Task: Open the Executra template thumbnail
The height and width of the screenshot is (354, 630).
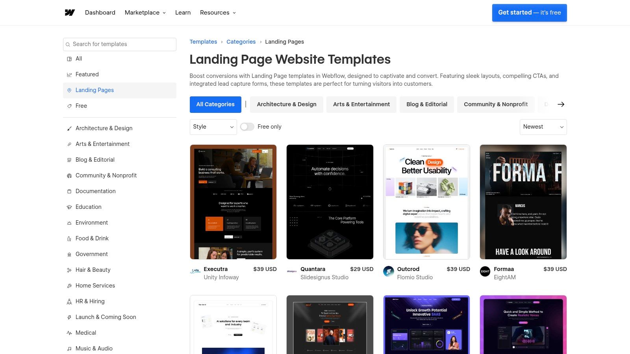Action: click(x=233, y=202)
